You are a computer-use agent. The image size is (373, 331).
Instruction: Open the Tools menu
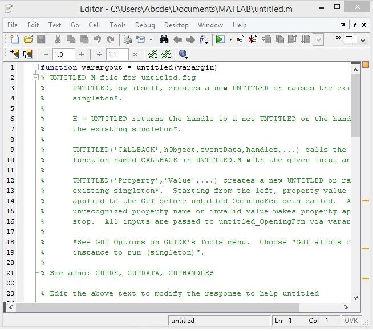[x=117, y=25]
